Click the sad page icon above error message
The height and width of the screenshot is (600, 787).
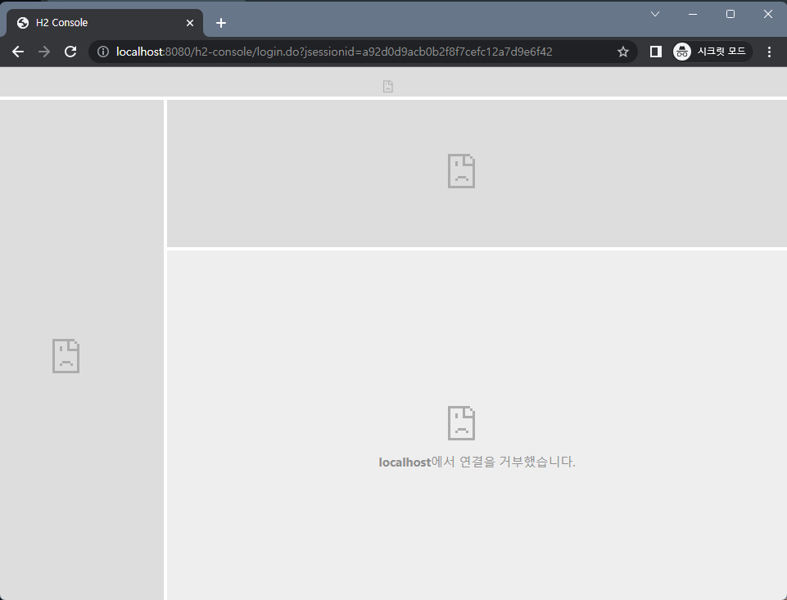tap(461, 423)
